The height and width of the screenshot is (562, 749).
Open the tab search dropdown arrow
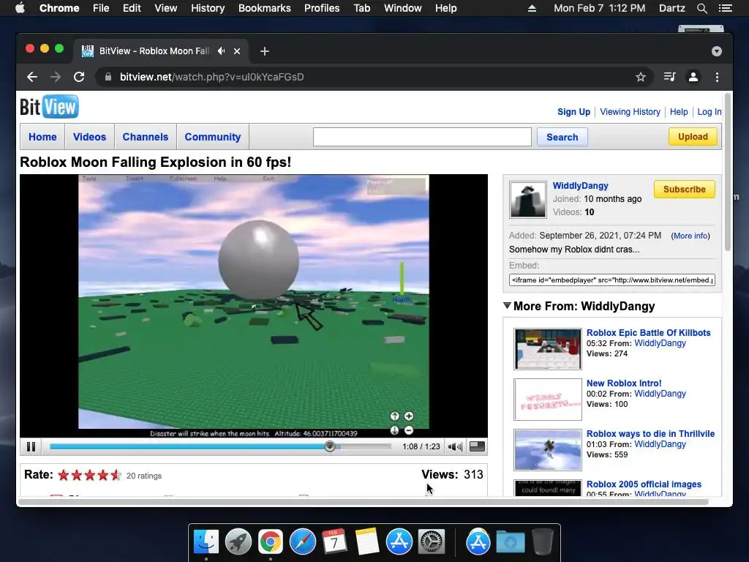[717, 51]
